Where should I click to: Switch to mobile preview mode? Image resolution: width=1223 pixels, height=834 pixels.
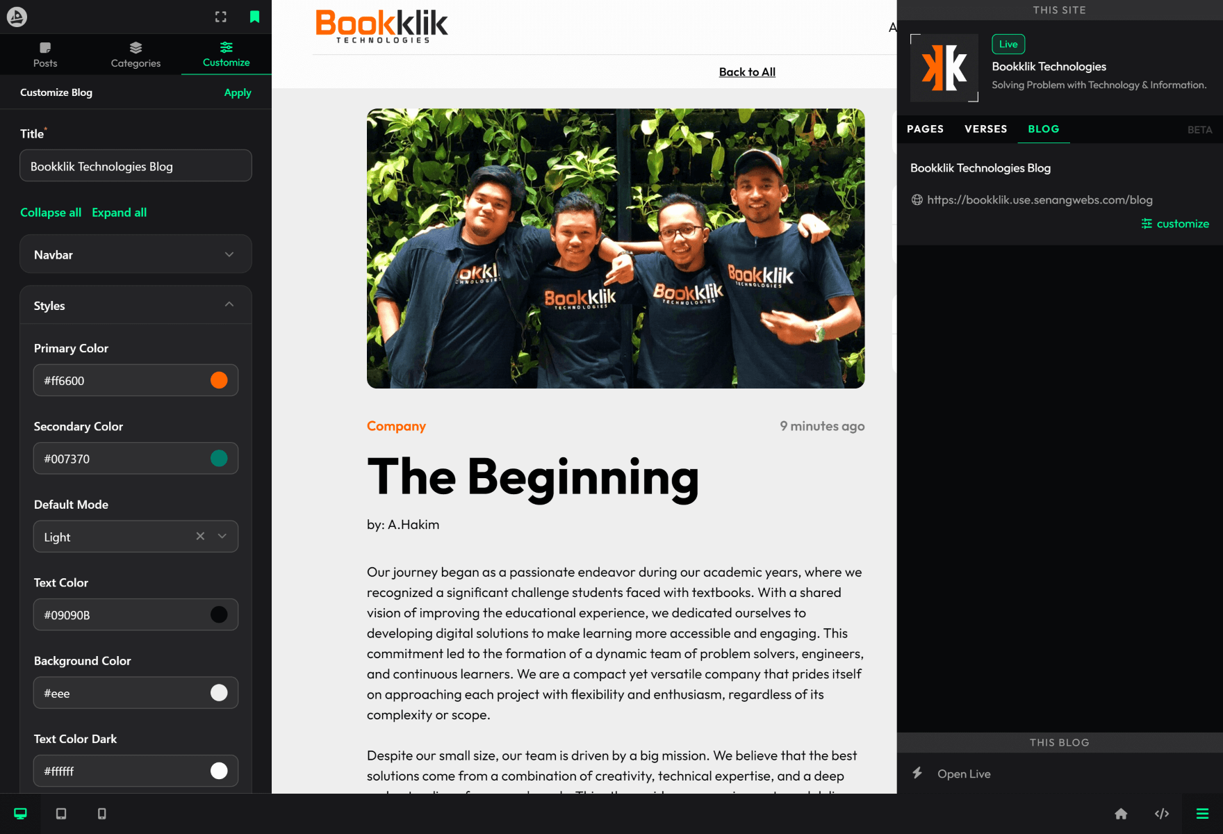pyautogui.click(x=102, y=814)
